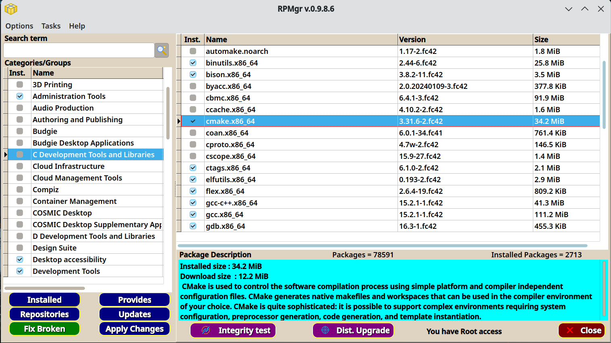
Task: Uncheck the binutils.x86_64 installed checkbox
Action: (x=193, y=63)
